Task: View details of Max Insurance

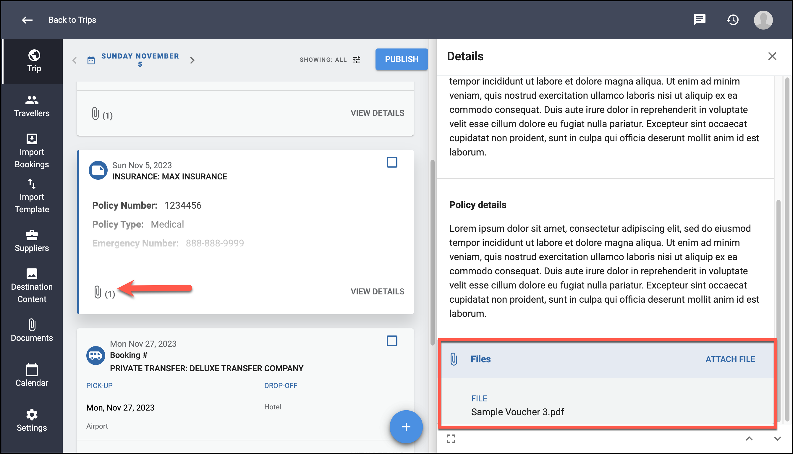Action: click(377, 291)
